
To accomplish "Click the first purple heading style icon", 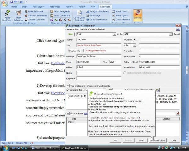I will (x=52, y=20).
